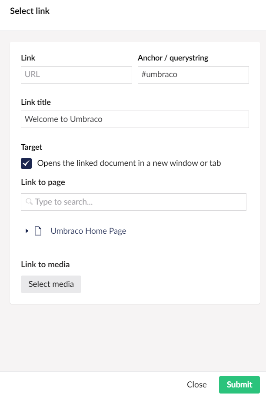
Task: Close the Select link dialog
Action: (x=196, y=385)
